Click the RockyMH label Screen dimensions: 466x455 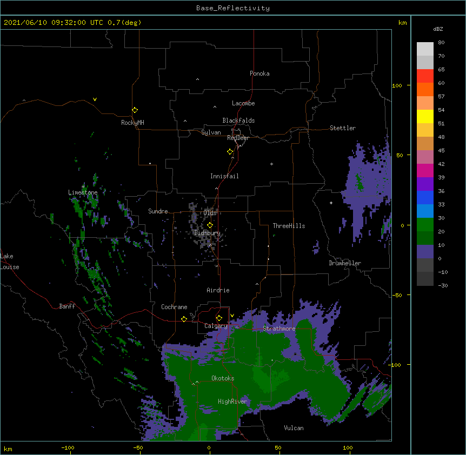pyautogui.click(x=132, y=123)
